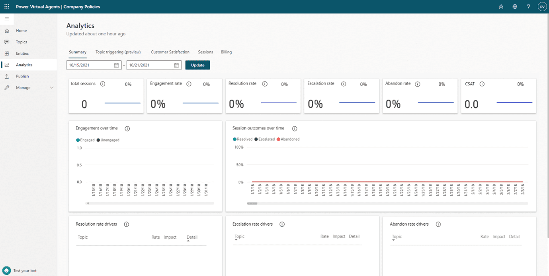Toggle the Resolved legend series
The image size is (549, 276).
pos(242,139)
